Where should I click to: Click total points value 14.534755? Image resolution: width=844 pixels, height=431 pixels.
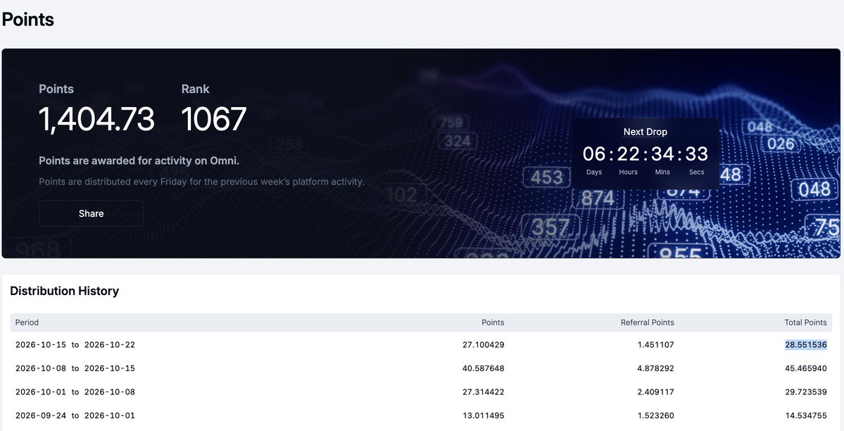coord(806,416)
